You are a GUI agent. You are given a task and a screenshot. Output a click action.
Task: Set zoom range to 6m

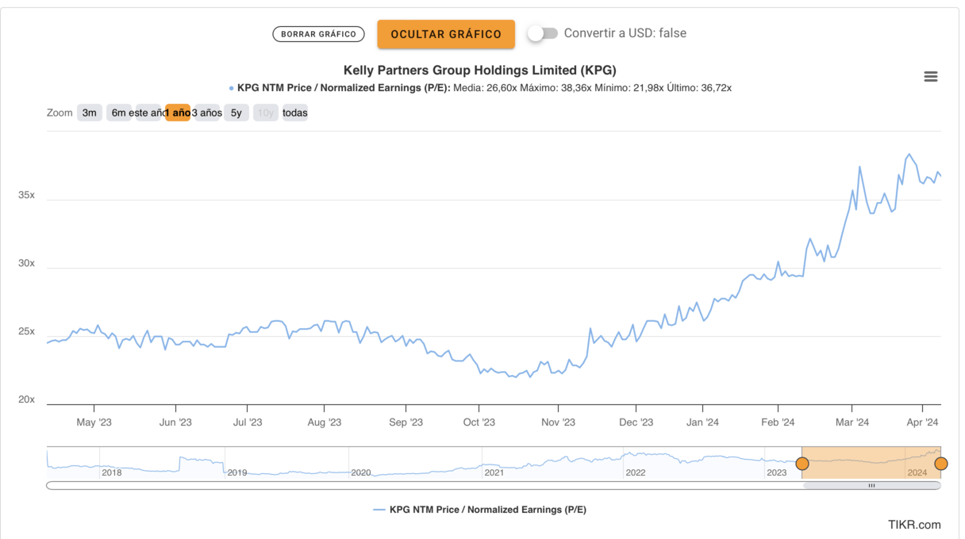point(118,113)
